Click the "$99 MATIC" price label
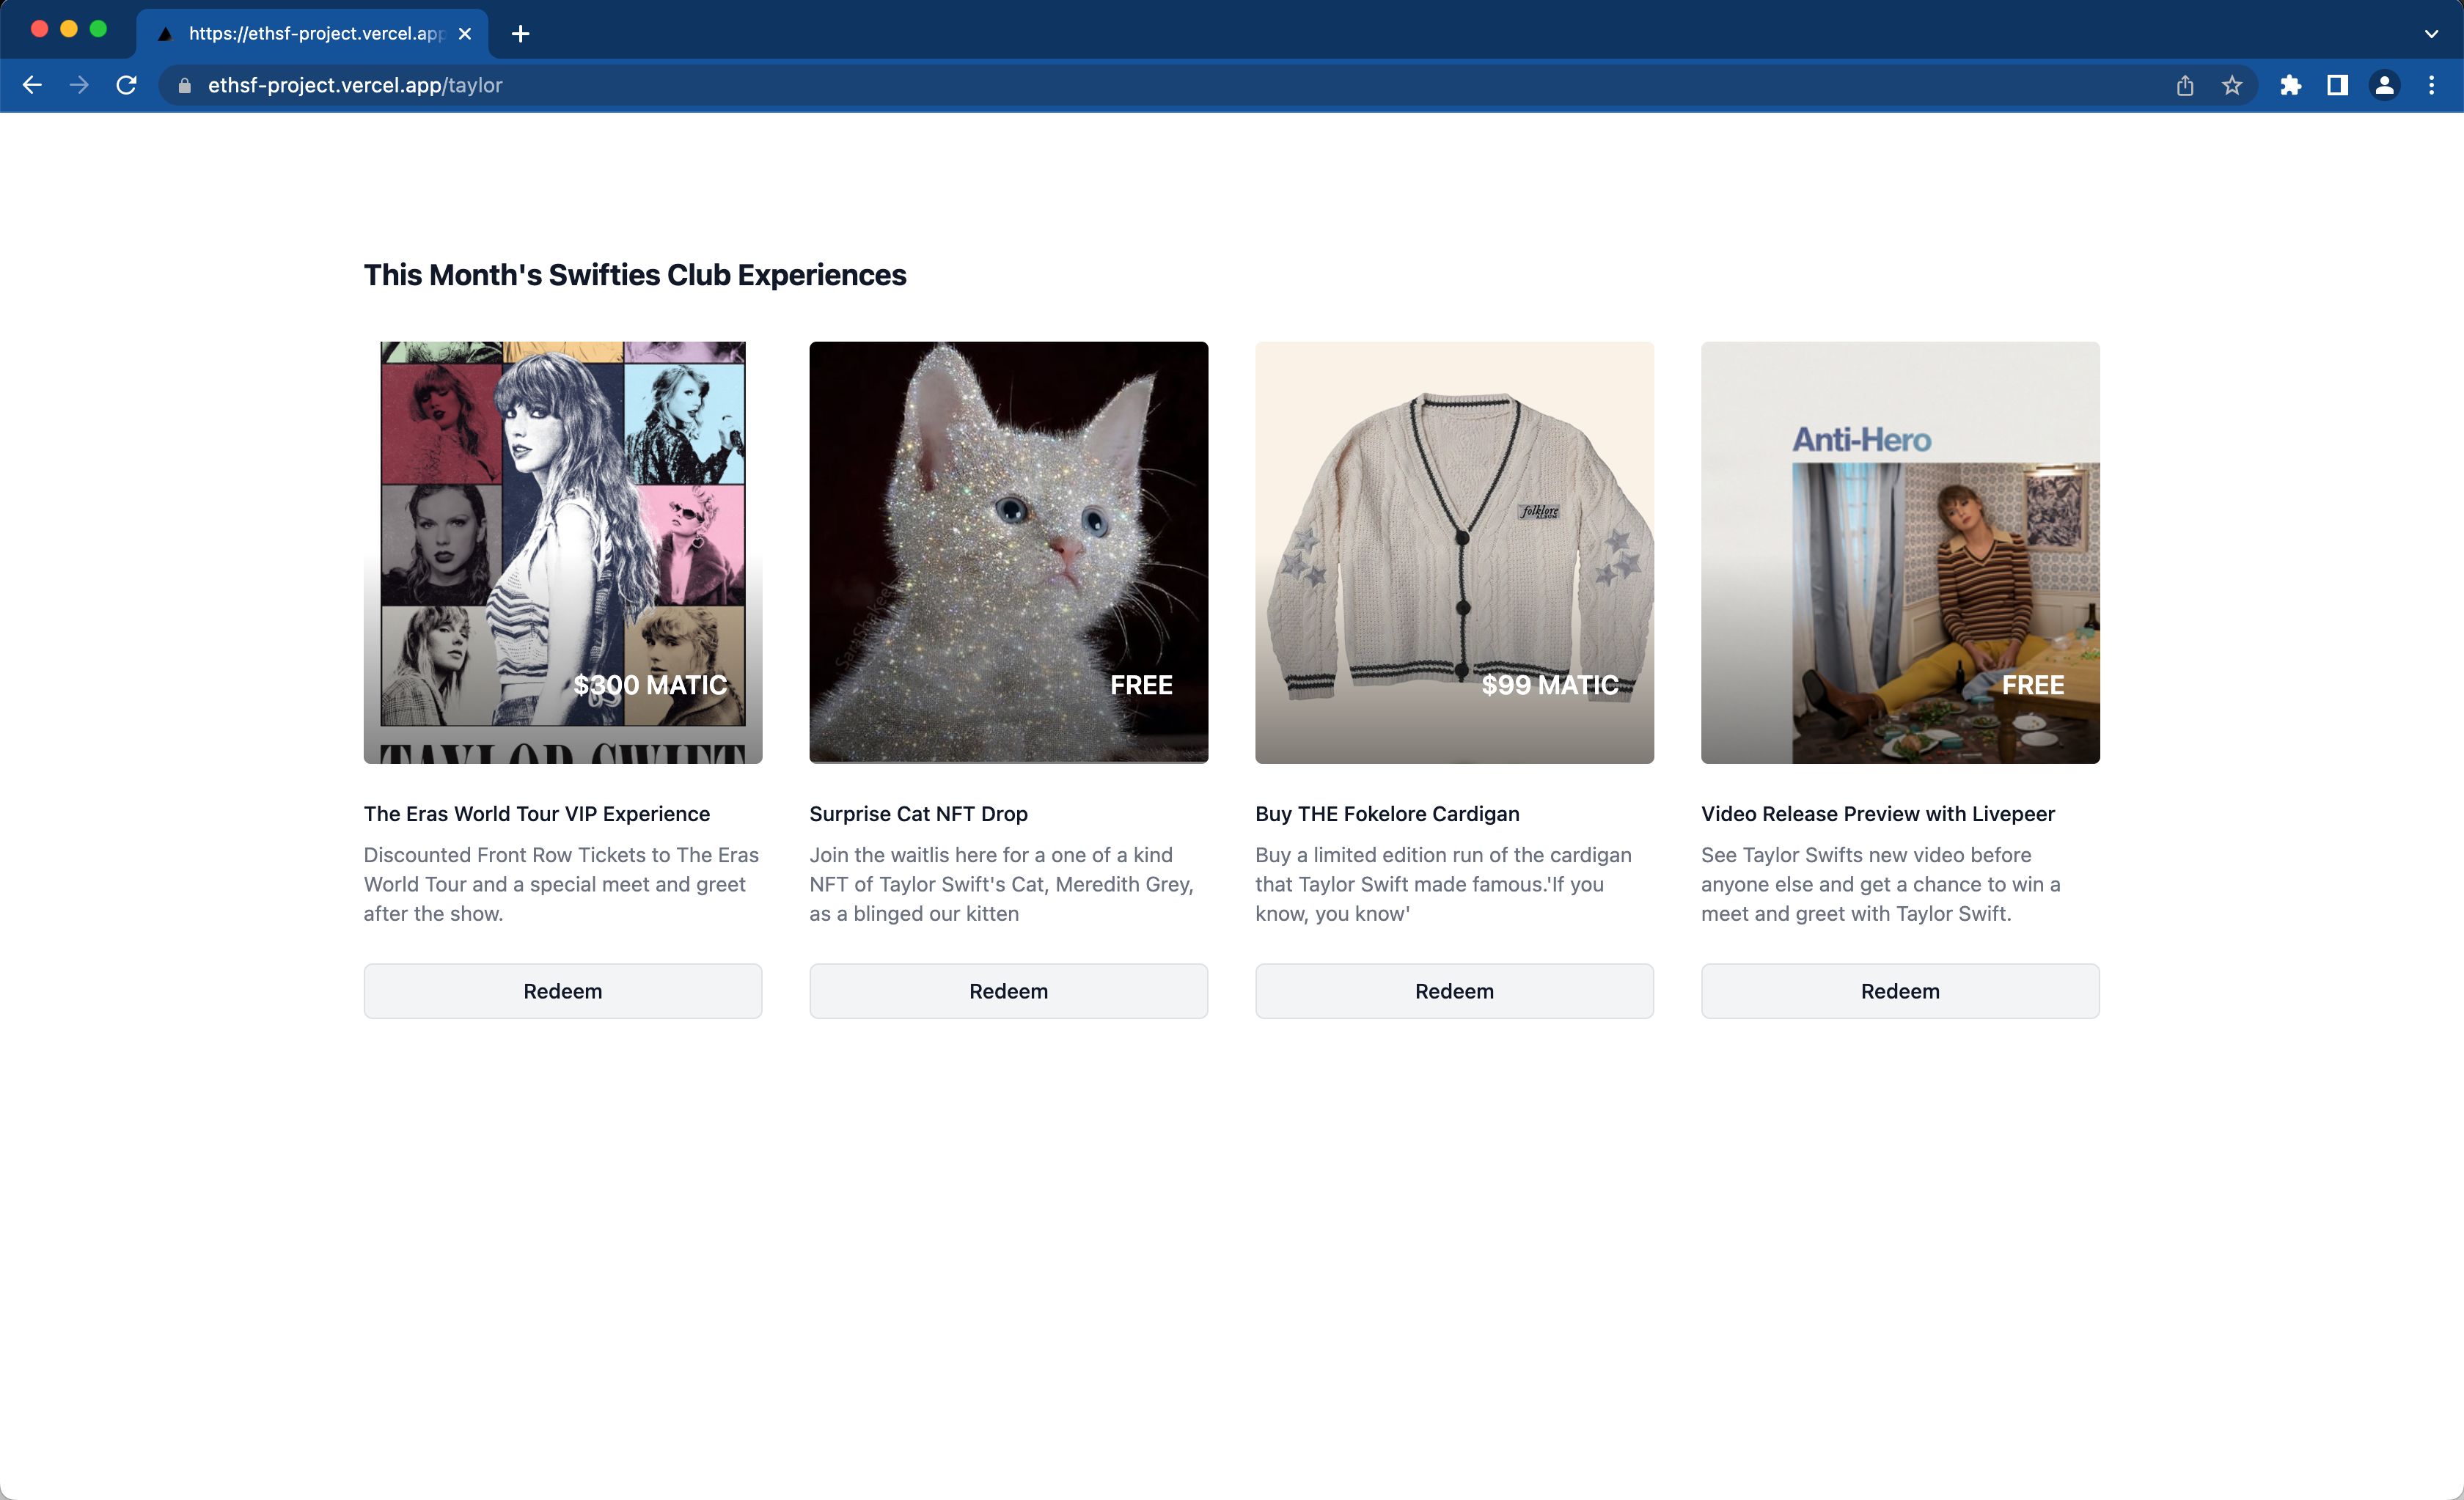Image resolution: width=2464 pixels, height=1500 pixels. (1550, 685)
